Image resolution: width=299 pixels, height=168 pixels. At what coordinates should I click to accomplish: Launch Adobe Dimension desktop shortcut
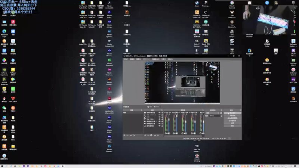tap(109, 60)
